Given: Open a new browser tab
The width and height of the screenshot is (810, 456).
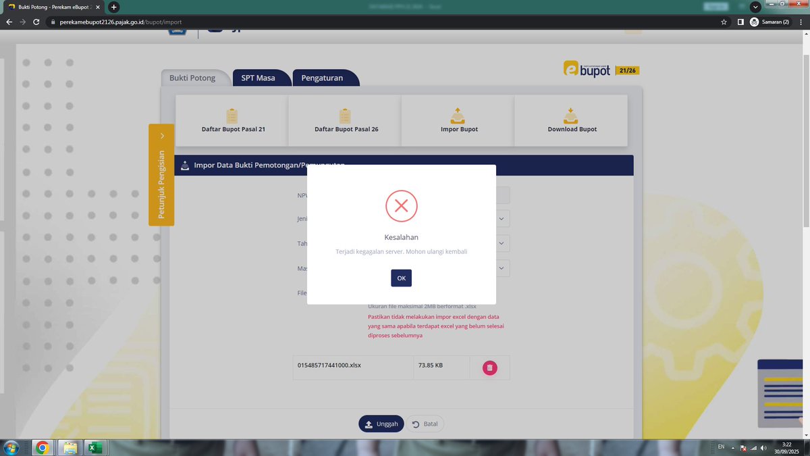Looking at the screenshot, I should pyautogui.click(x=113, y=7).
